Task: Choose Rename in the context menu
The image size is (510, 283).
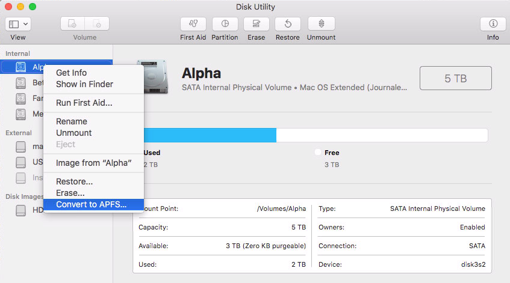Action: tap(94, 121)
